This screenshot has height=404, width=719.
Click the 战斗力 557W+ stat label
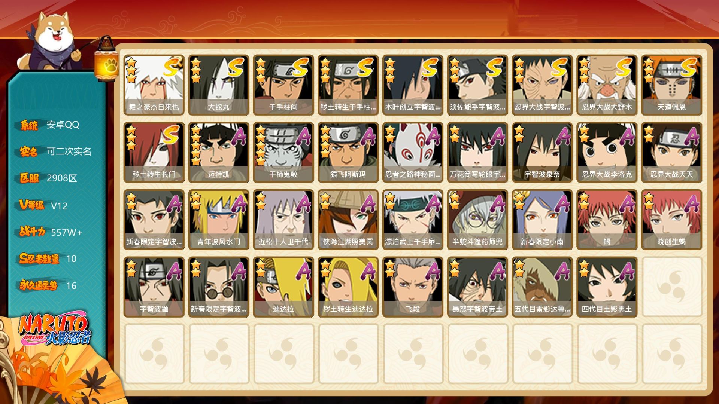pos(51,232)
